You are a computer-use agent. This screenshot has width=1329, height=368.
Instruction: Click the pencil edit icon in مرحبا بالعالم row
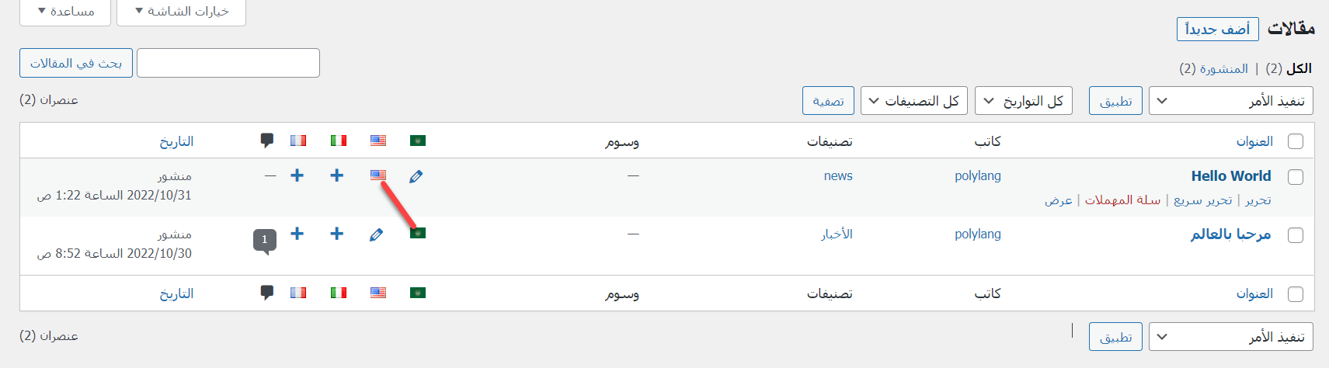tap(377, 234)
